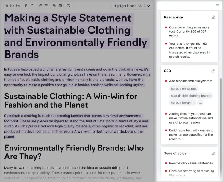
Task: Click 'Add recommended keywords' issue
Action: 190,81
